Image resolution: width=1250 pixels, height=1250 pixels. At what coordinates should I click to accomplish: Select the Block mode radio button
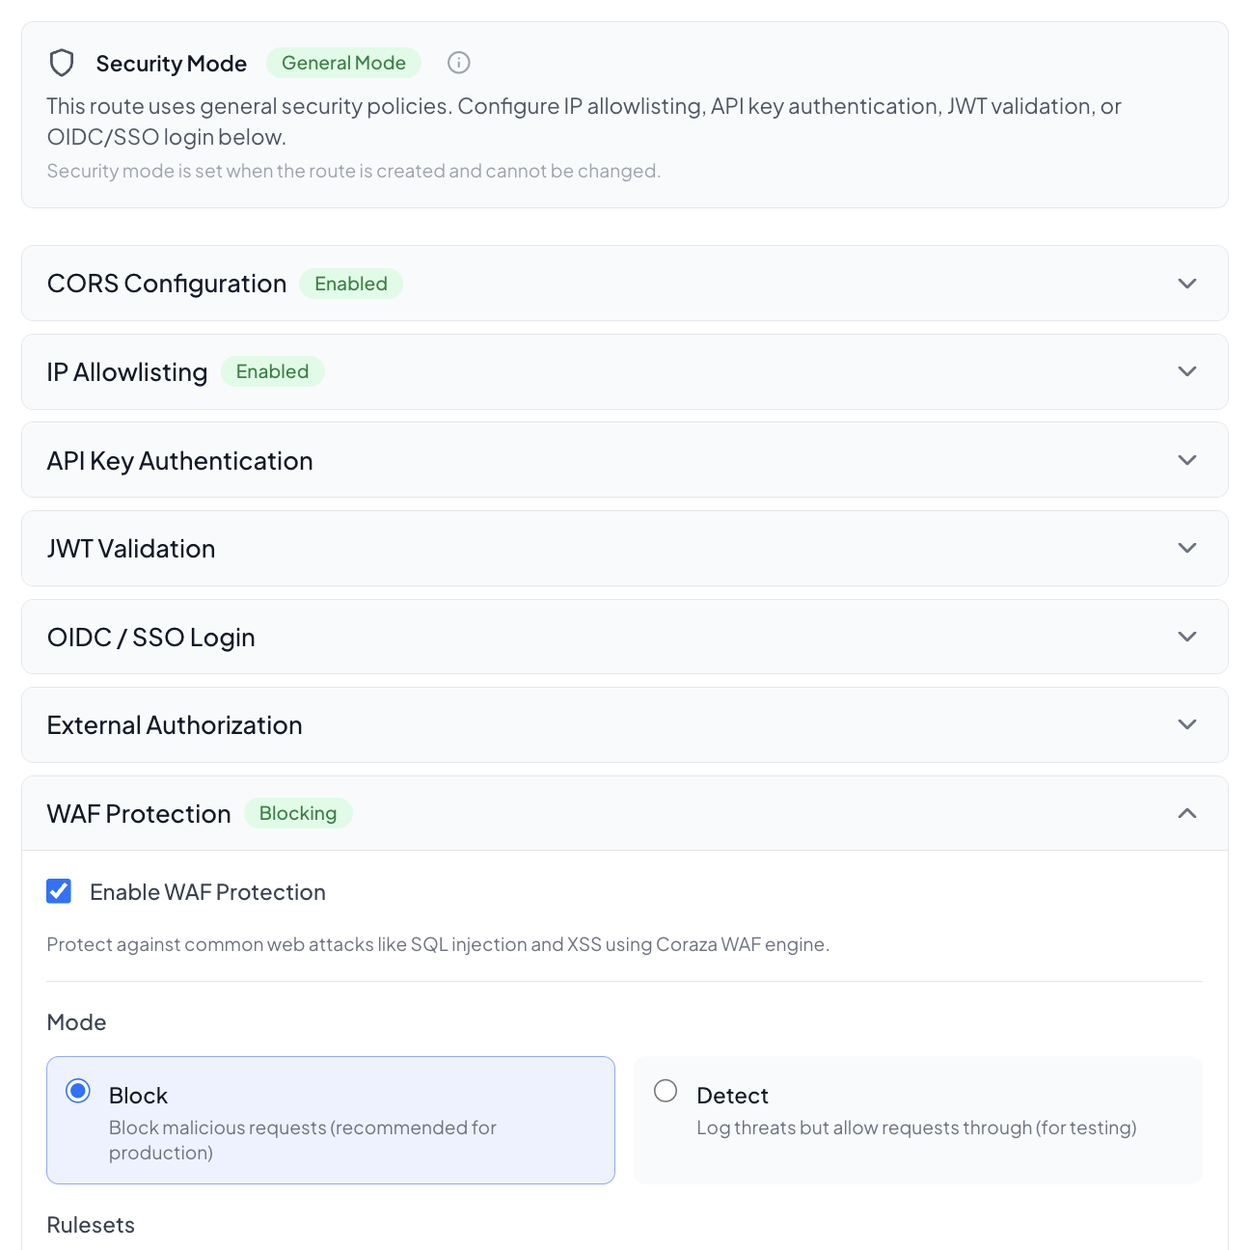[78, 1091]
